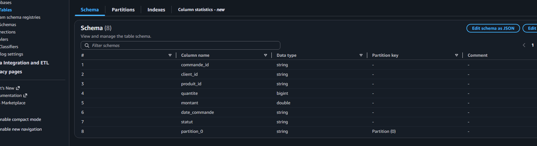537x146 pixels.
Task: Open Crawlers sidebar link
Action: pos(4,39)
